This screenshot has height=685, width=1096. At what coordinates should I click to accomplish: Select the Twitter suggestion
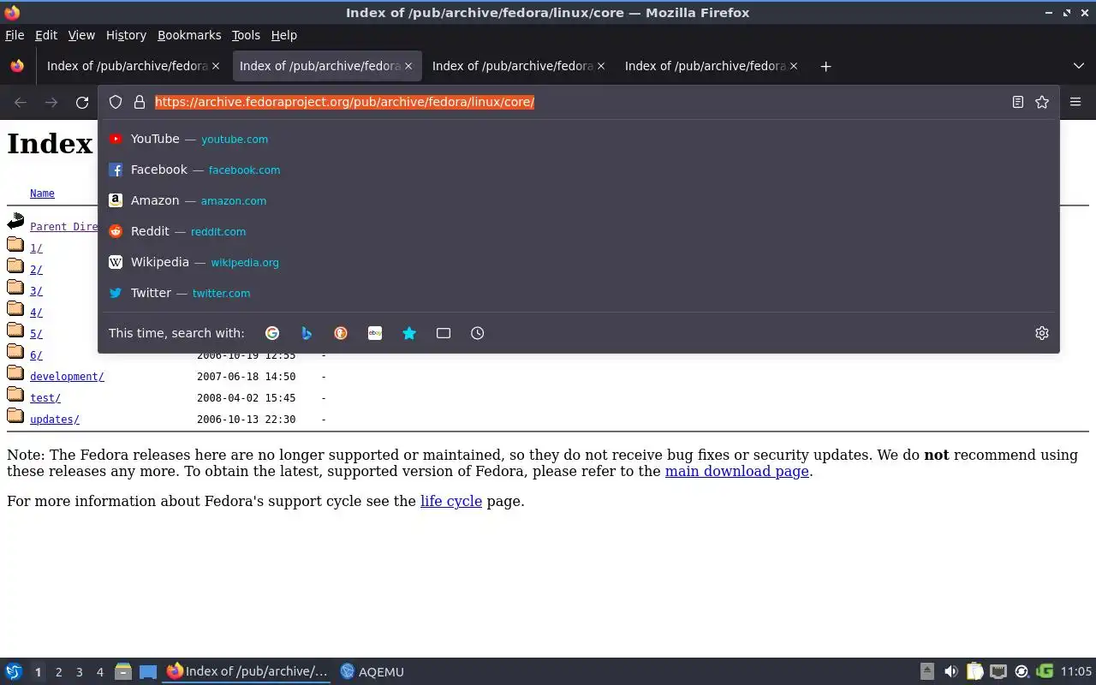pyautogui.click(x=579, y=293)
